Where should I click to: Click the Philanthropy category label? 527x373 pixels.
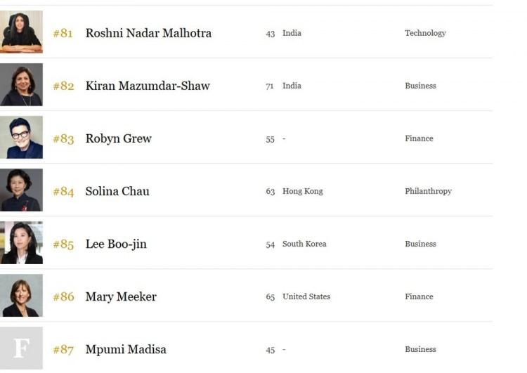coord(428,192)
